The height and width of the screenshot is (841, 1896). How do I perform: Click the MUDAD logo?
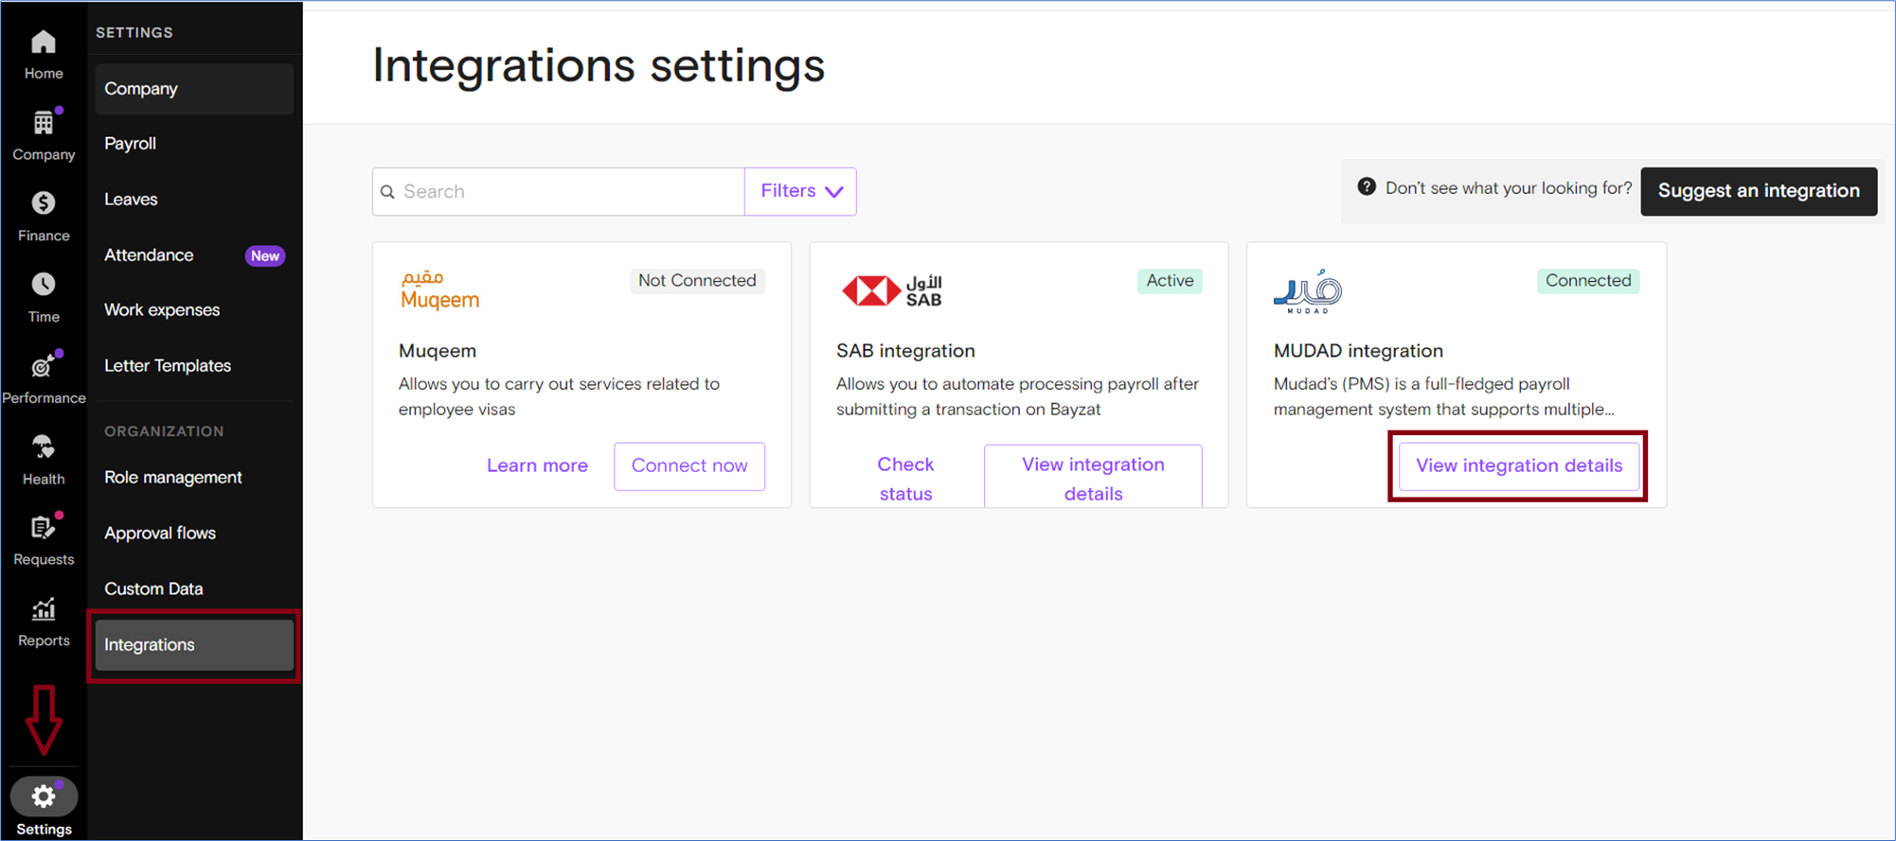click(x=1308, y=291)
